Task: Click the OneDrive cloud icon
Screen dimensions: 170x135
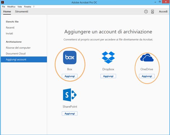Action: [147, 58]
